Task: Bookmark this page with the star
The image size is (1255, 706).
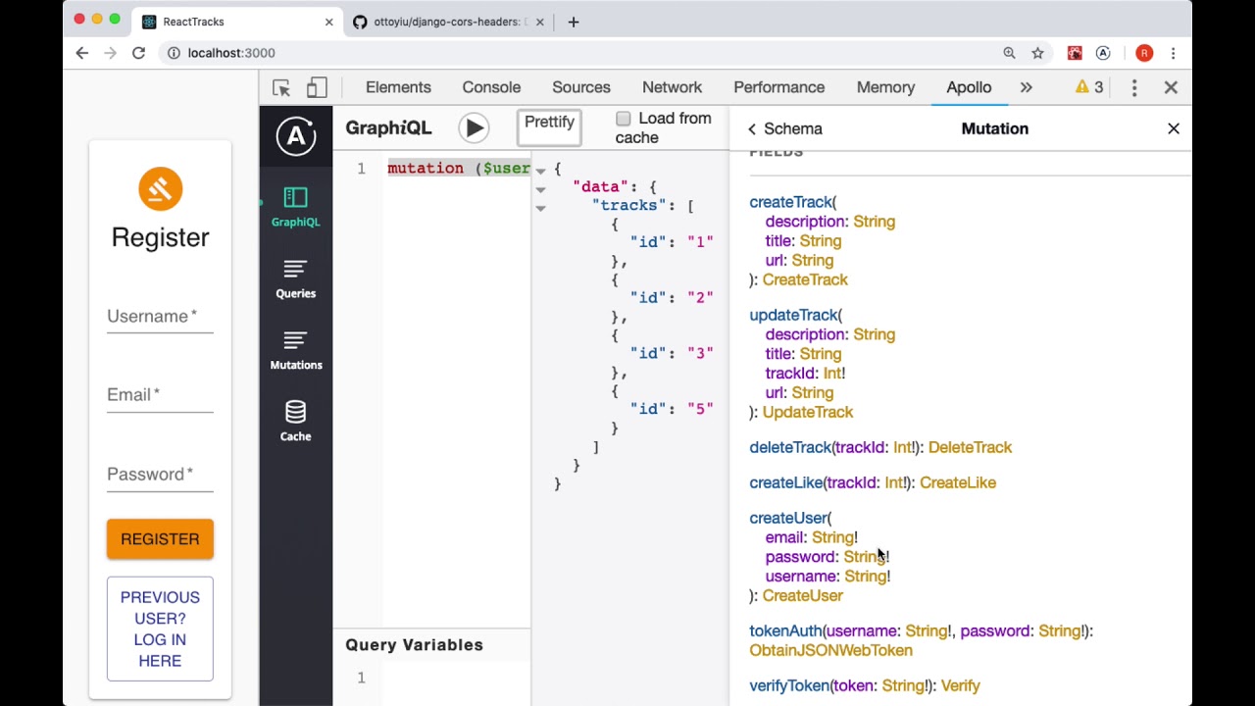Action: click(1037, 53)
